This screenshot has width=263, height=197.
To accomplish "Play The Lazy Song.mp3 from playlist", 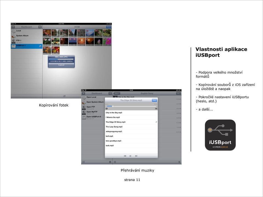I will (131, 127).
